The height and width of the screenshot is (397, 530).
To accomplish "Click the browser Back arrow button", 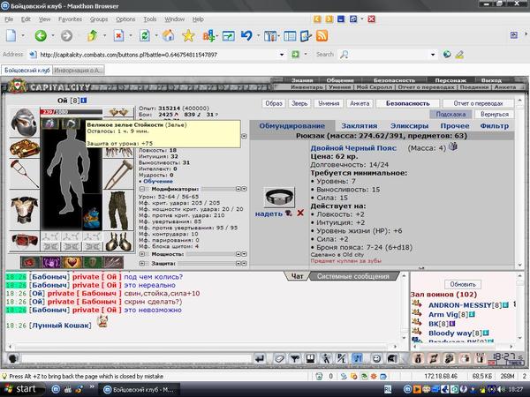I will (41, 36).
